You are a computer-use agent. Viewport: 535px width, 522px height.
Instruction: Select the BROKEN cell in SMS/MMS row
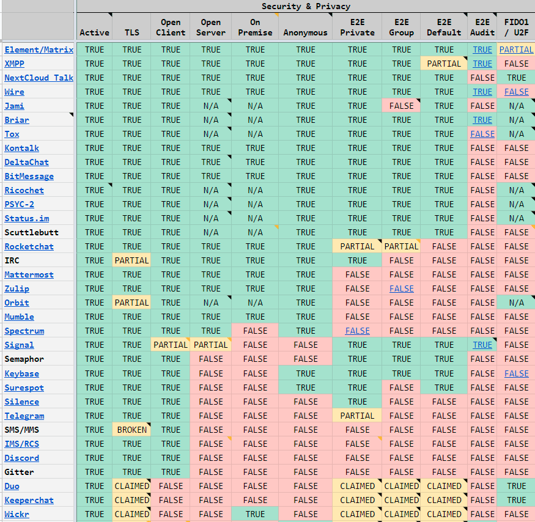132,430
